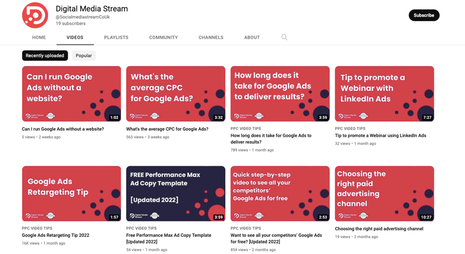465x254 pixels.
Task: Click the 2:53 duration badge
Action: tap(323, 217)
